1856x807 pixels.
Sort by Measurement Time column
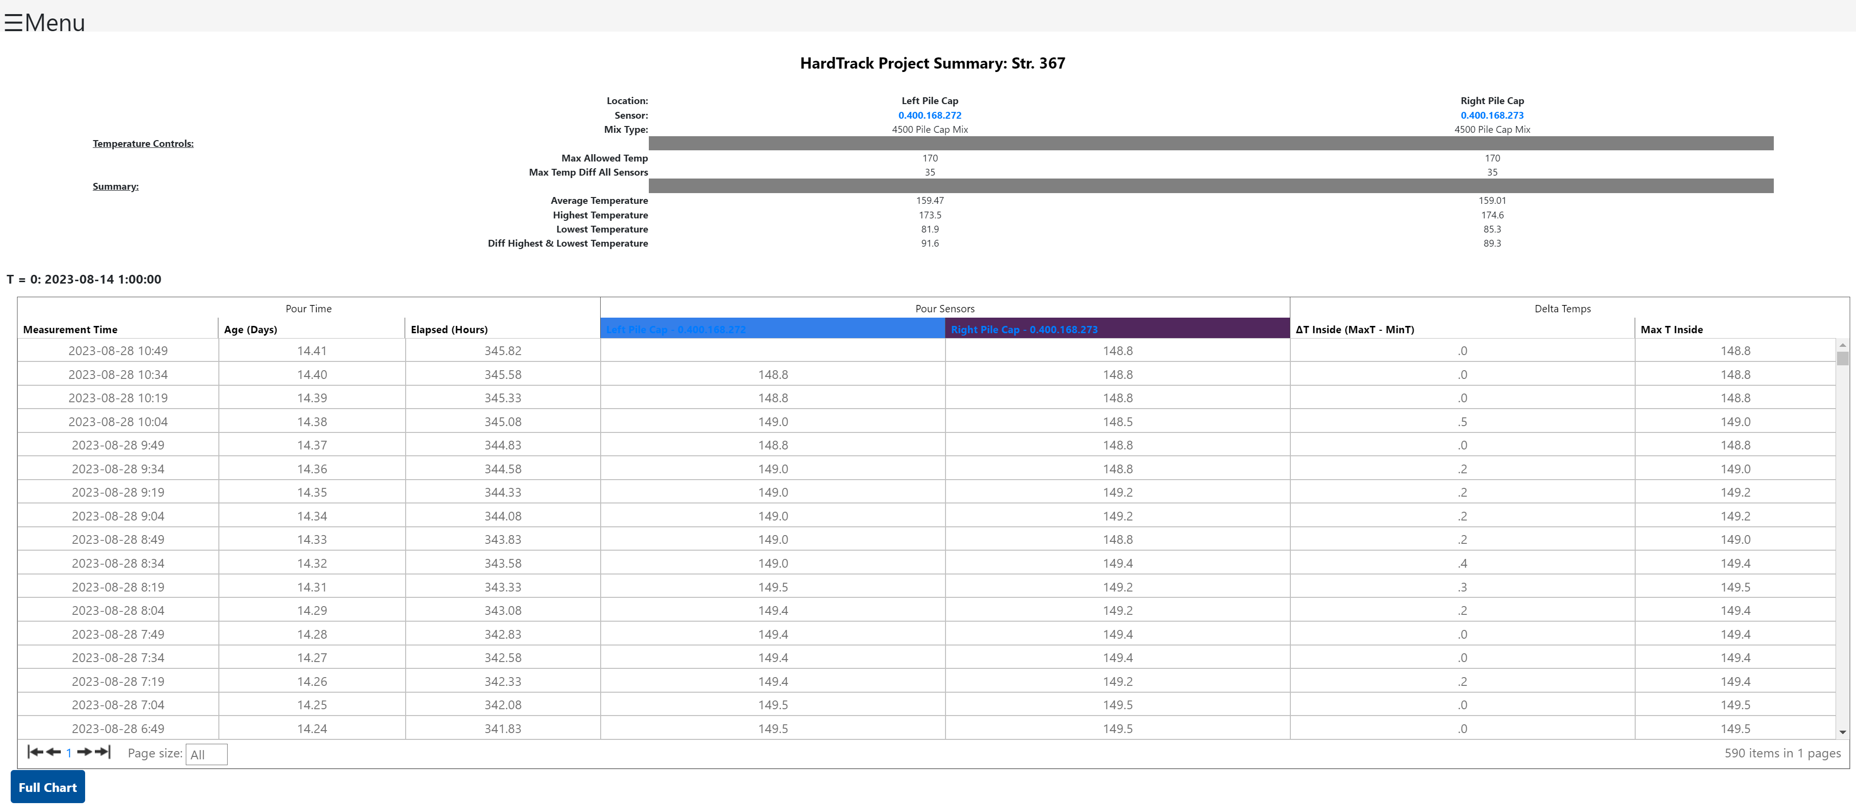70,329
